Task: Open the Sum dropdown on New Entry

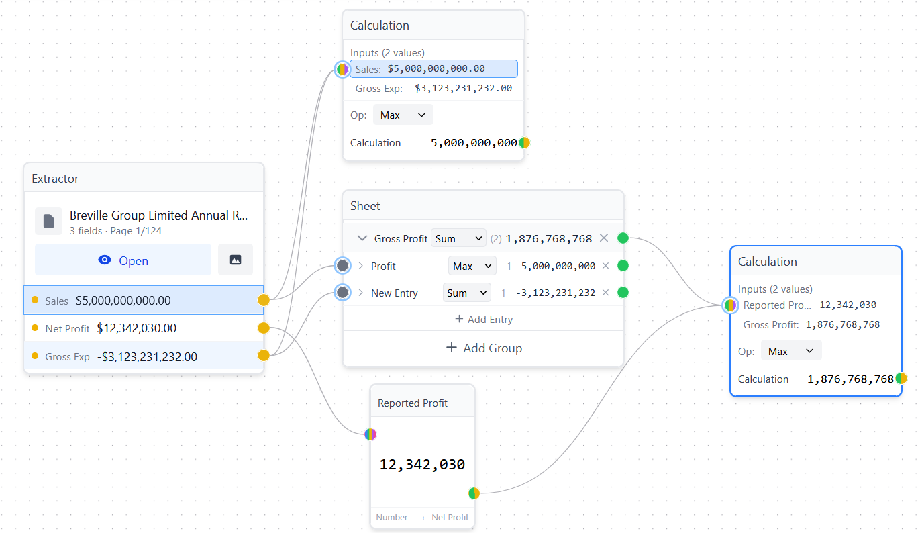Action: pyautogui.click(x=466, y=292)
